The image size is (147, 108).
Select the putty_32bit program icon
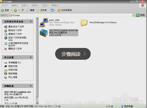44,23
